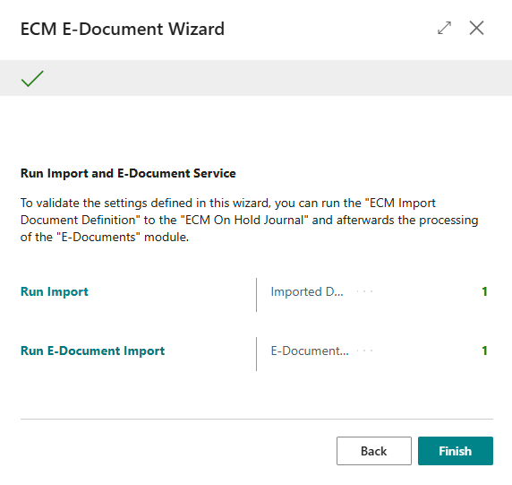The height and width of the screenshot is (485, 512).
Task: Click the divider next to Run Import
Action: click(257, 295)
